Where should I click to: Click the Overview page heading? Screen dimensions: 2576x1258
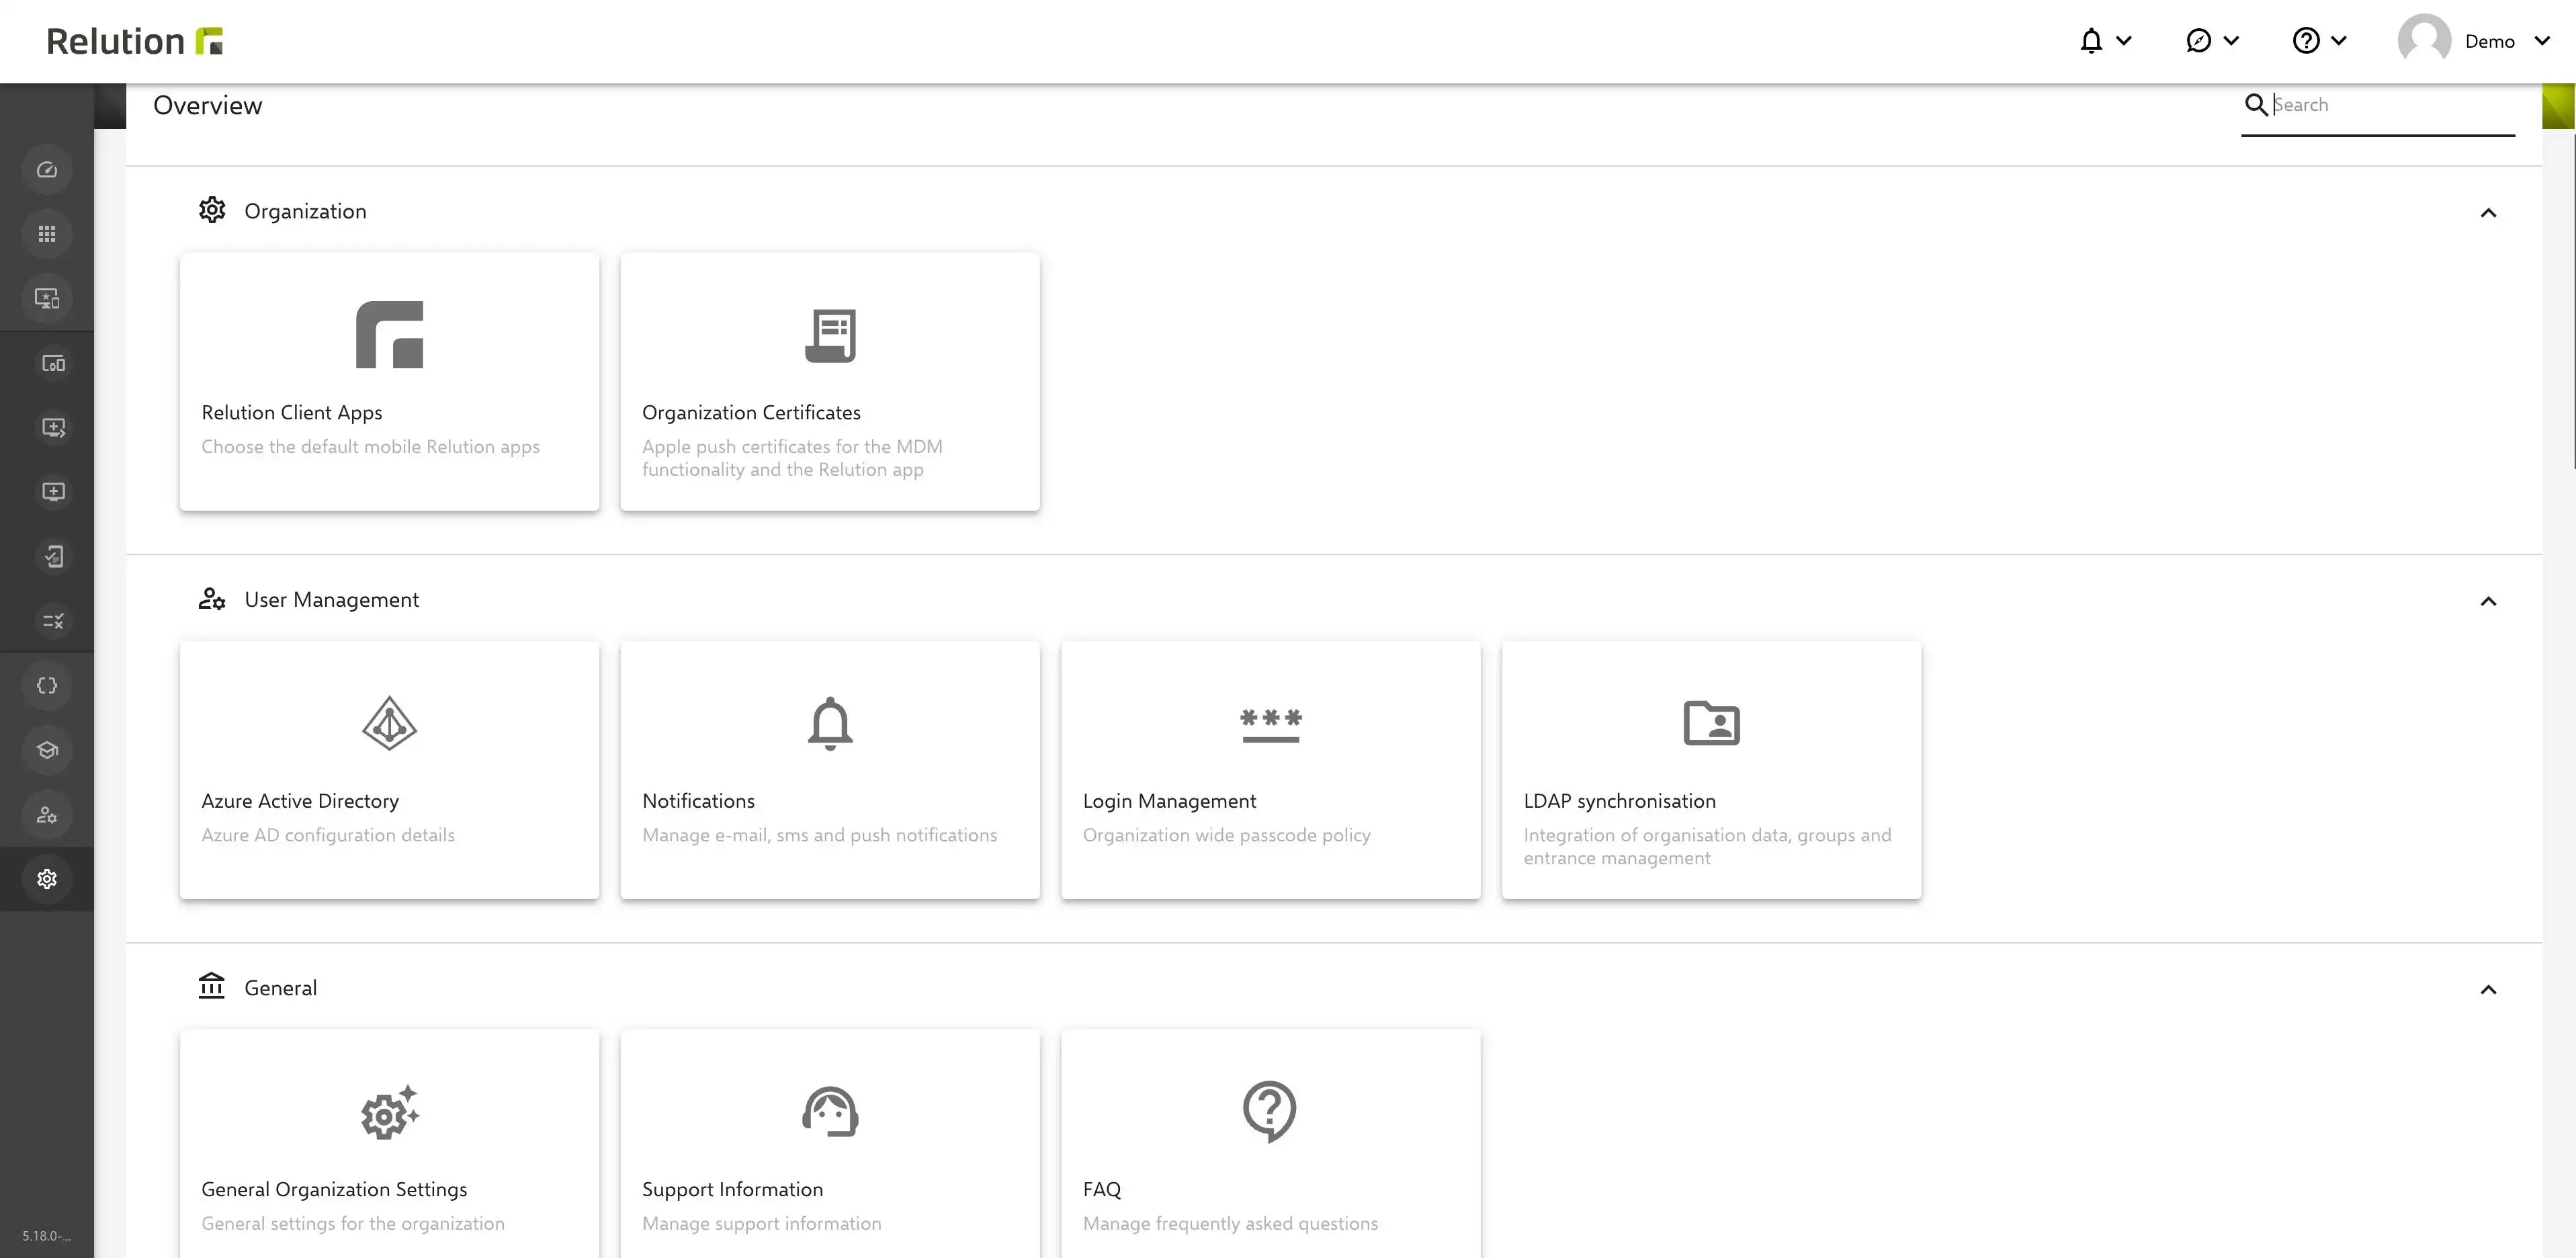207,106
